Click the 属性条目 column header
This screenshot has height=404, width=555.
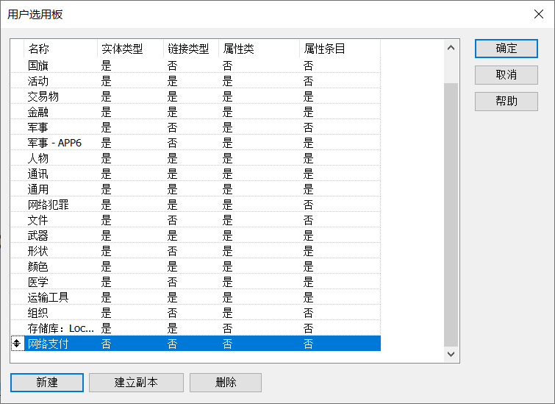pos(340,49)
